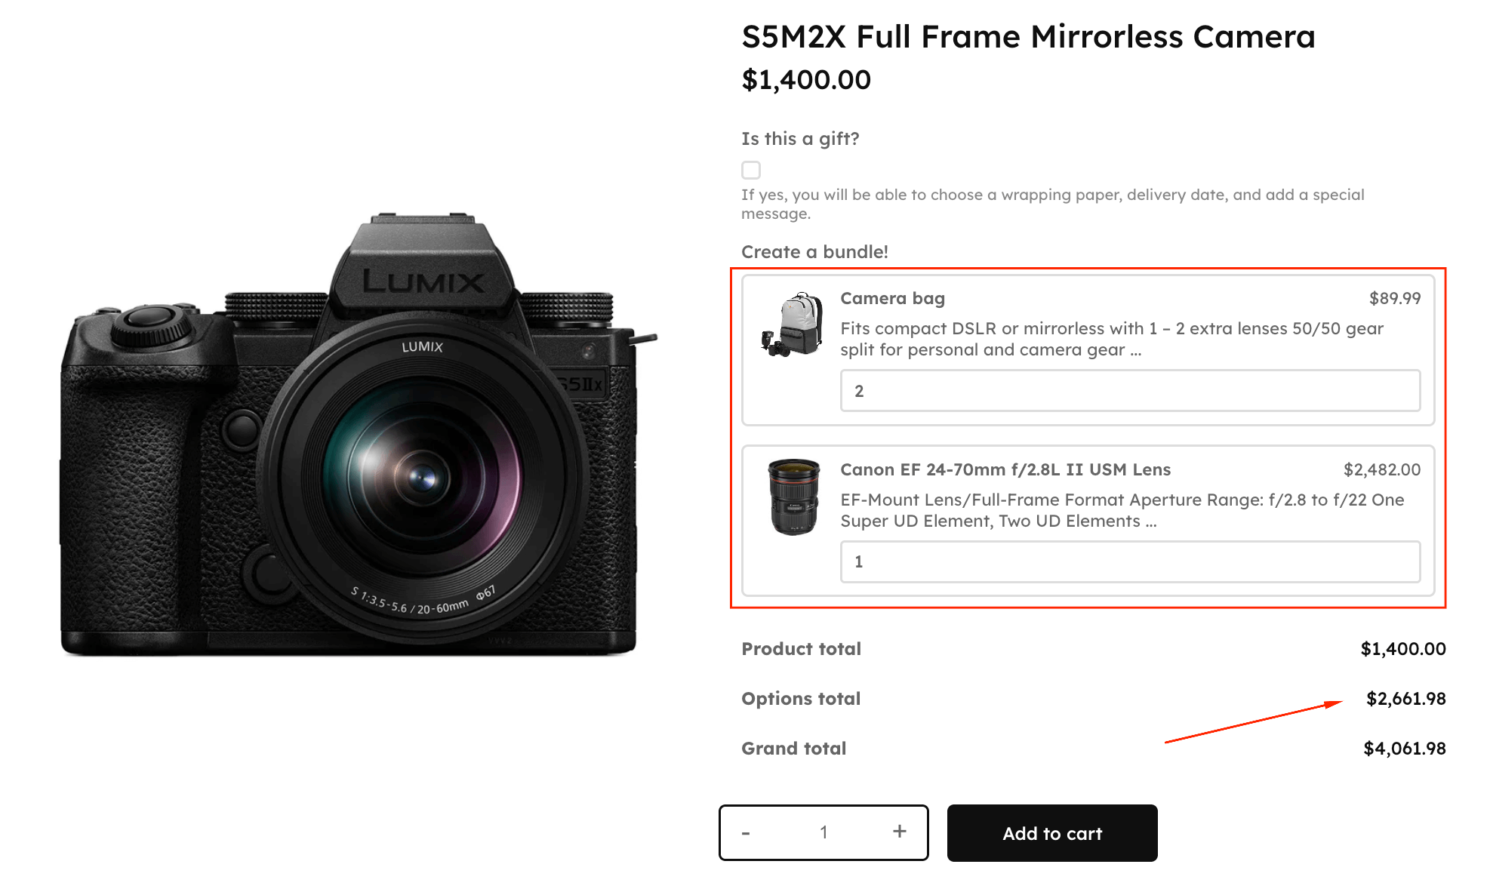This screenshot has height=895, width=1490.
Task: Click the S5M2X product title
Action: (x=1027, y=36)
